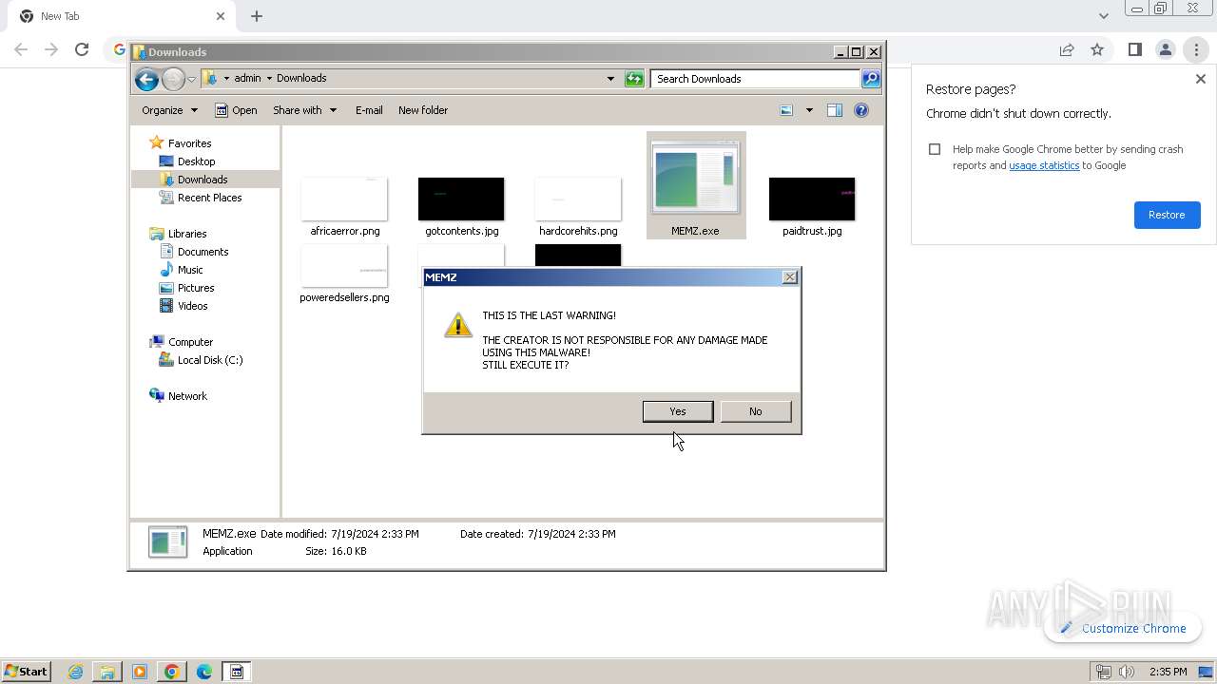The image size is (1217, 684).
Task: Click admin in the address breadcrumb
Action: coord(247,79)
